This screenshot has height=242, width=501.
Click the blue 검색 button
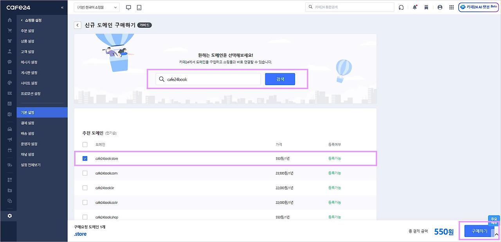(x=280, y=79)
